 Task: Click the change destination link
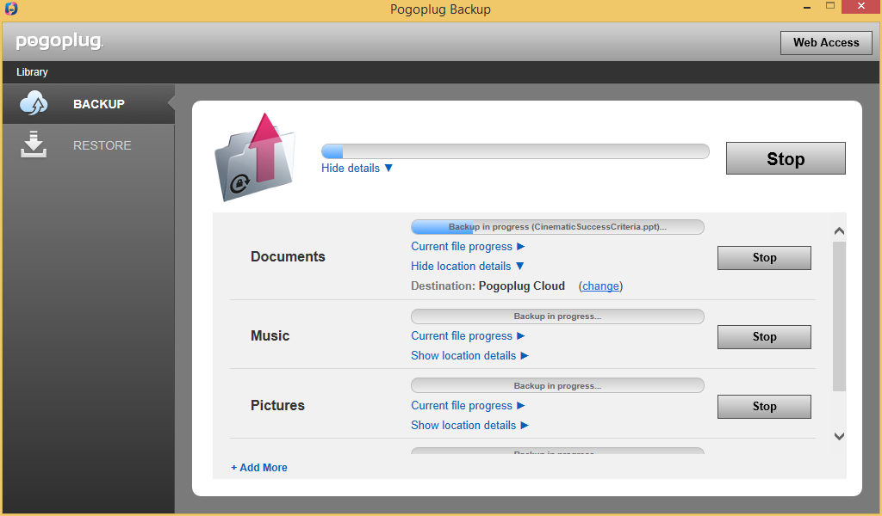600,286
